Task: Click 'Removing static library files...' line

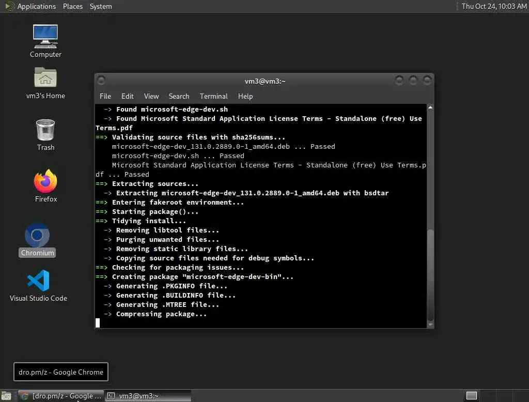Action: (x=176, y=249)
